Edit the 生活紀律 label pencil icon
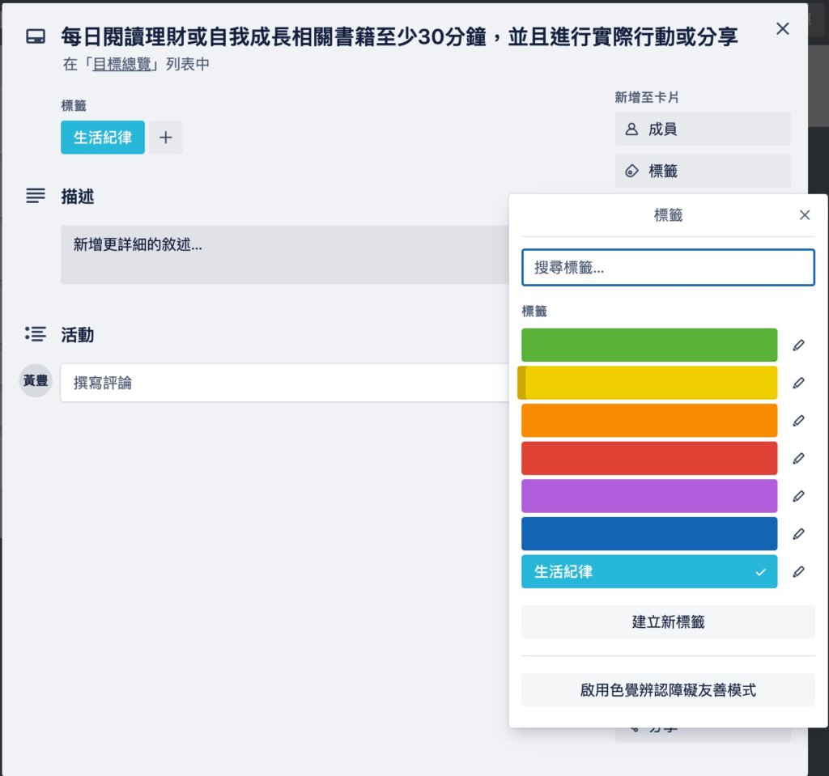Image resolution: width=829 pixels, height=776 pixels. coord(798,571)
